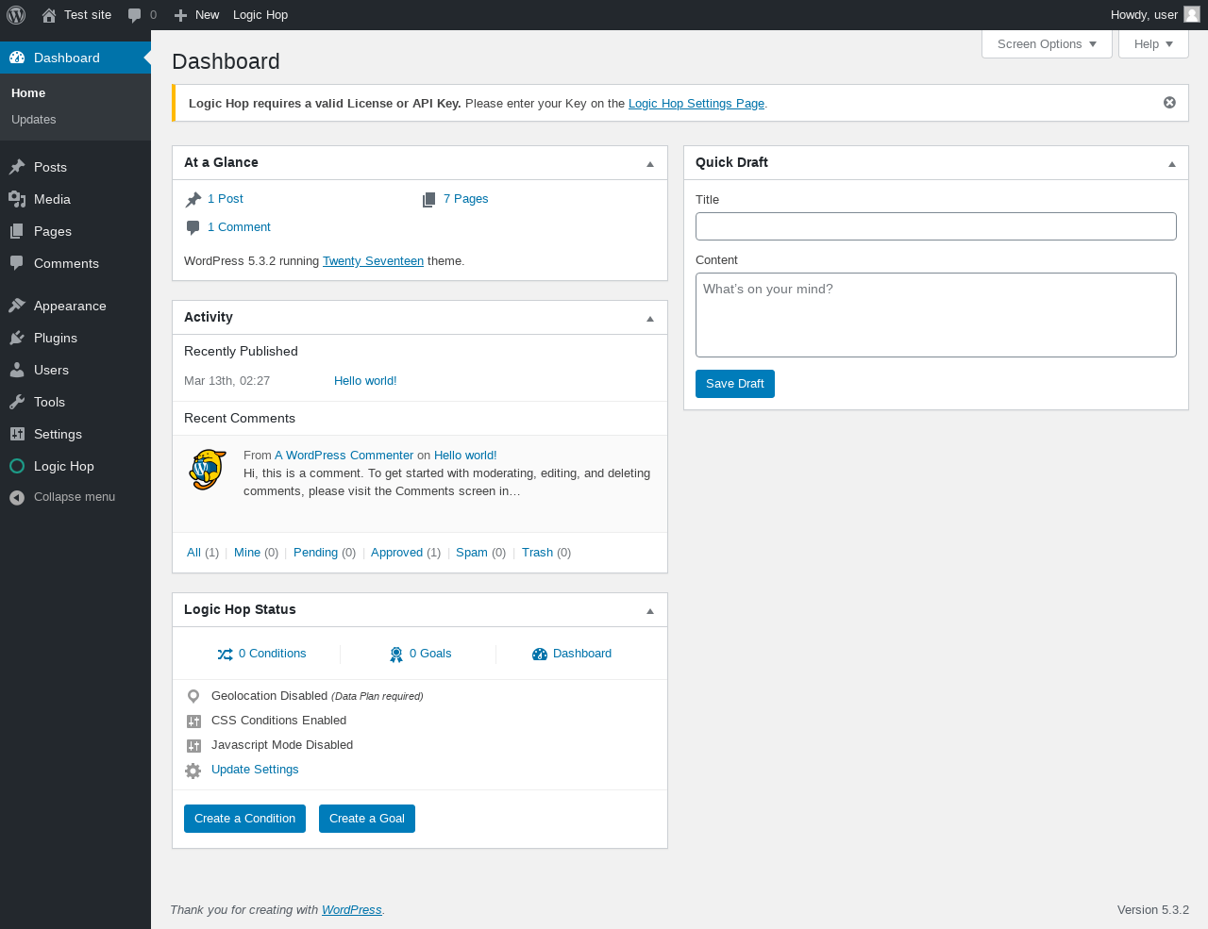View Trash comments
This screenshot has height=929, width=1208.
click(x=537, y=553)
